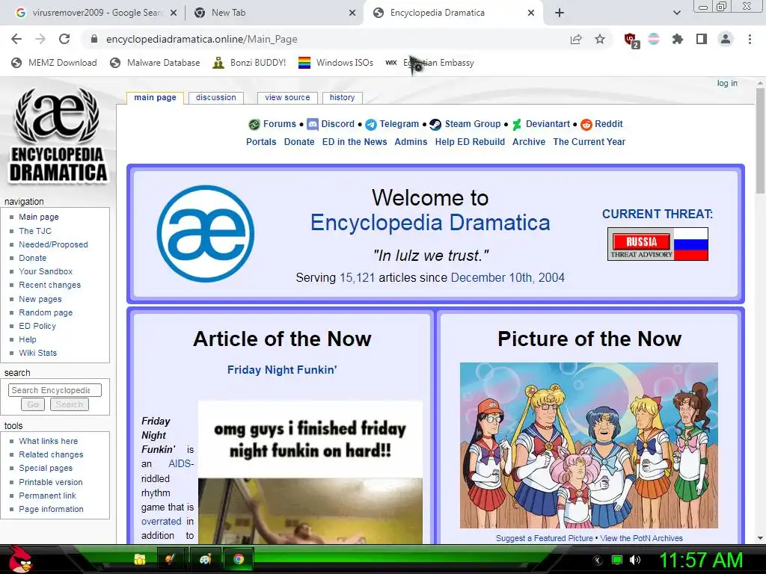Screen dimensions: 766x574
Task: Open the Telegram link icon
Action: [x=371, y=125]
